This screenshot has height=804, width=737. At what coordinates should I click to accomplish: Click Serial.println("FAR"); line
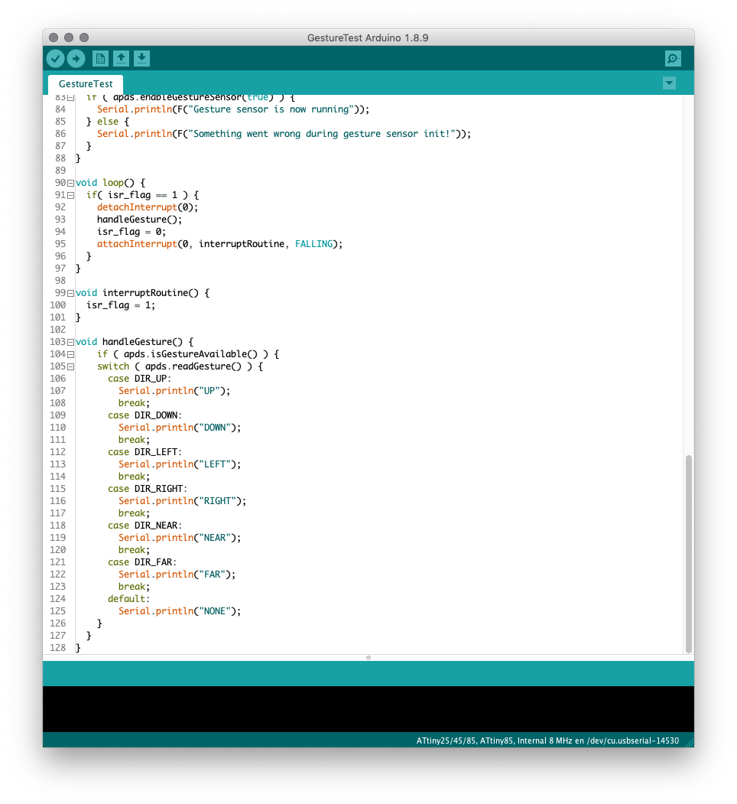[177, 575]
